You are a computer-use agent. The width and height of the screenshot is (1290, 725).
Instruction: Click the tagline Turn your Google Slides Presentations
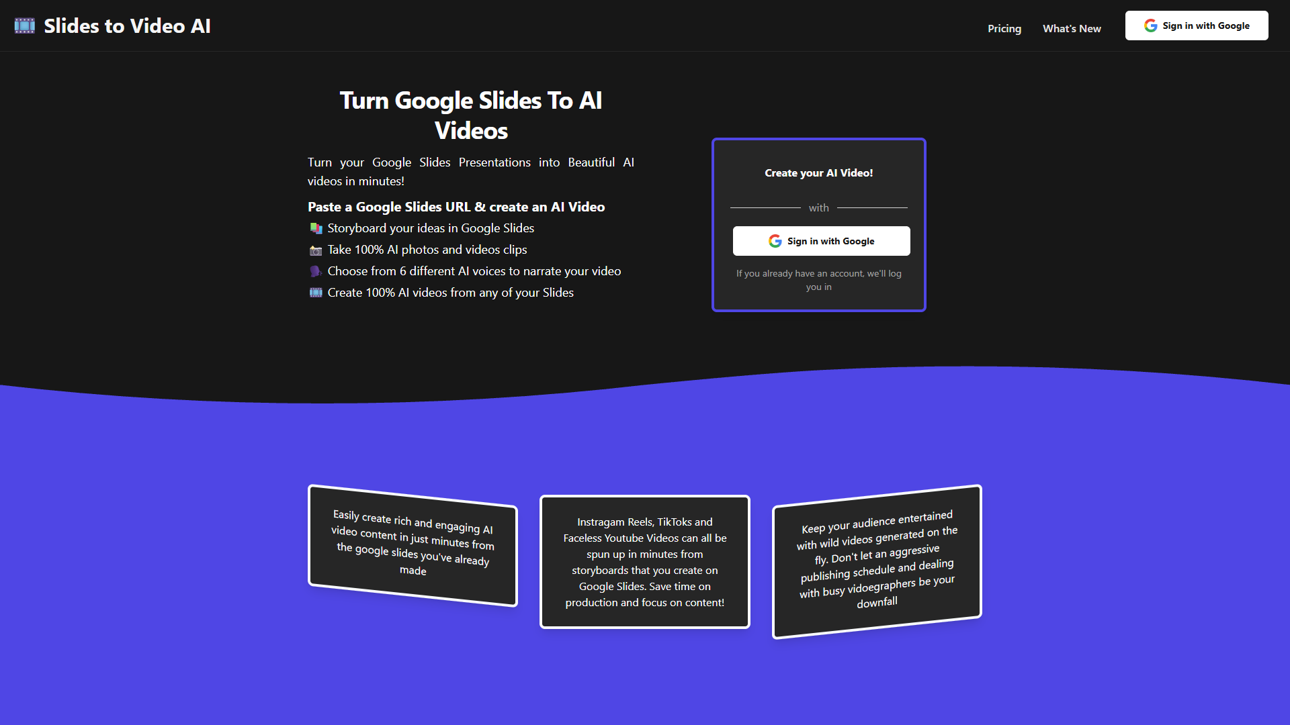(471, 172)
